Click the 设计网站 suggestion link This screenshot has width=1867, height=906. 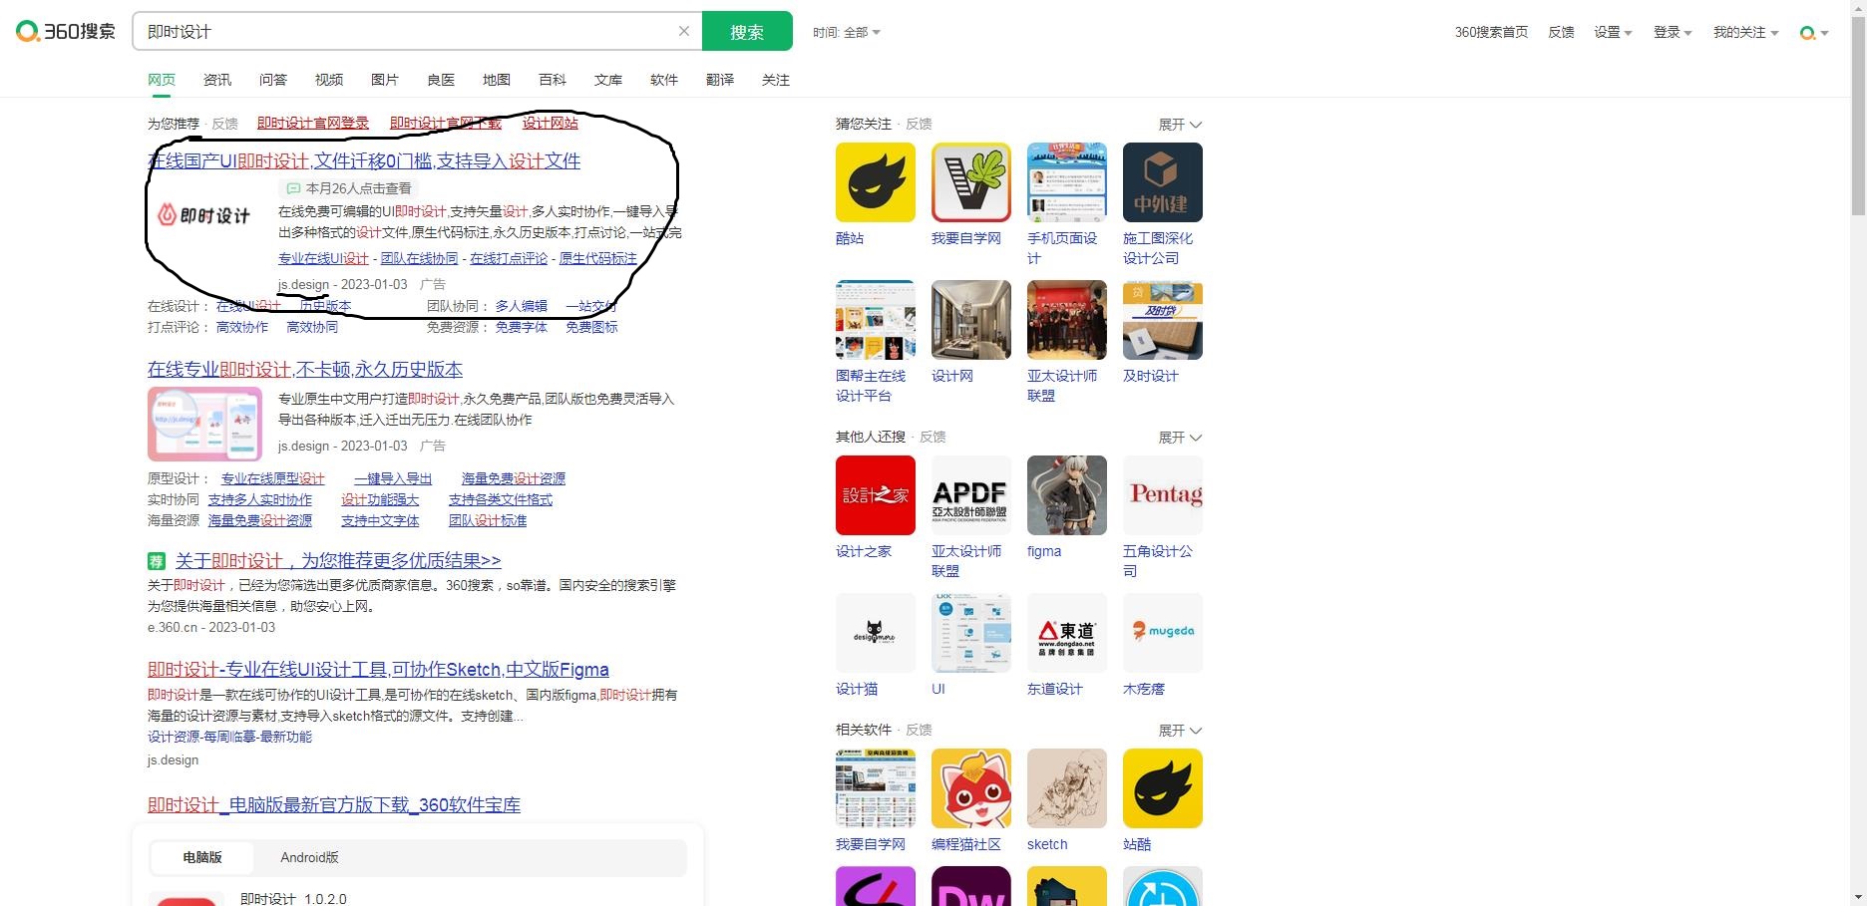(551, 124)
